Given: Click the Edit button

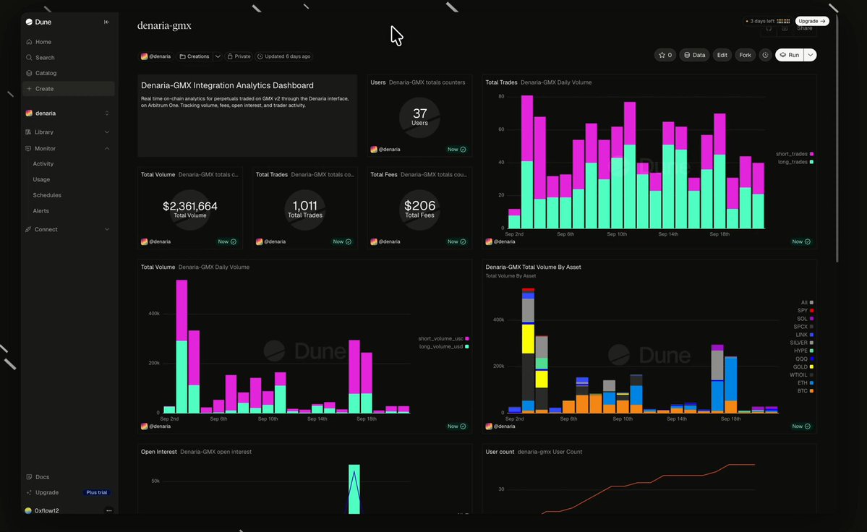Looking at the screenshot, I should pyautogui.click(x=722, y=55).
